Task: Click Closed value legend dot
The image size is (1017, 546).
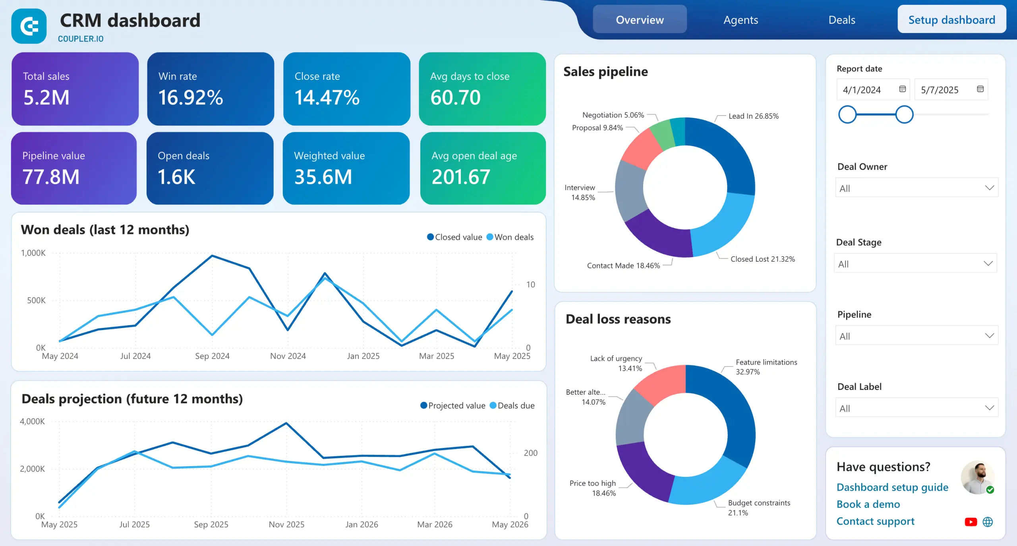Action: pos(430,237)
